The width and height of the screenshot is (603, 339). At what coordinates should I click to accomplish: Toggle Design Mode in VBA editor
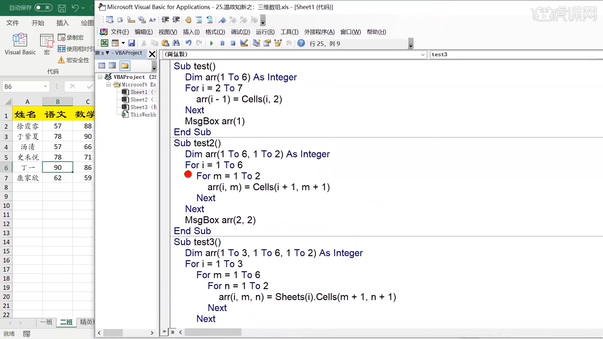[x=244, y=43]
